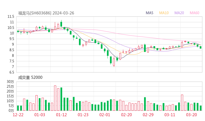Click the 成交量 52000 volume label
Viewport: 205px width, 121px height.
click(30, 77)
